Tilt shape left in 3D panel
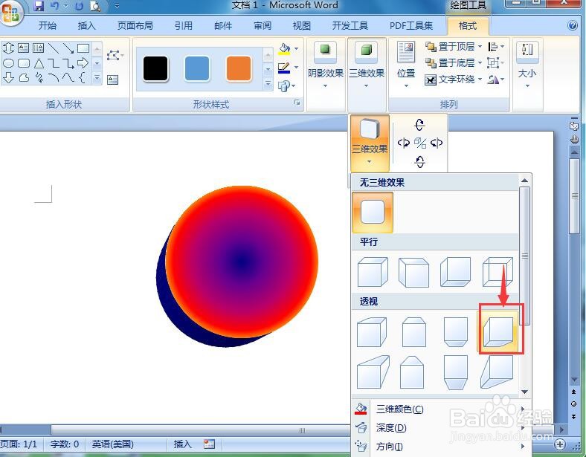This screenshot has height=457, width=586. tap(403, 143)
